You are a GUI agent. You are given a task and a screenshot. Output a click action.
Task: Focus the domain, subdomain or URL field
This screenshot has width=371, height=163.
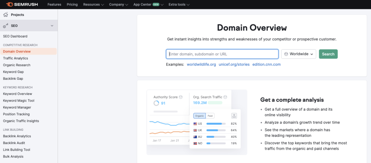pos(222,54)
